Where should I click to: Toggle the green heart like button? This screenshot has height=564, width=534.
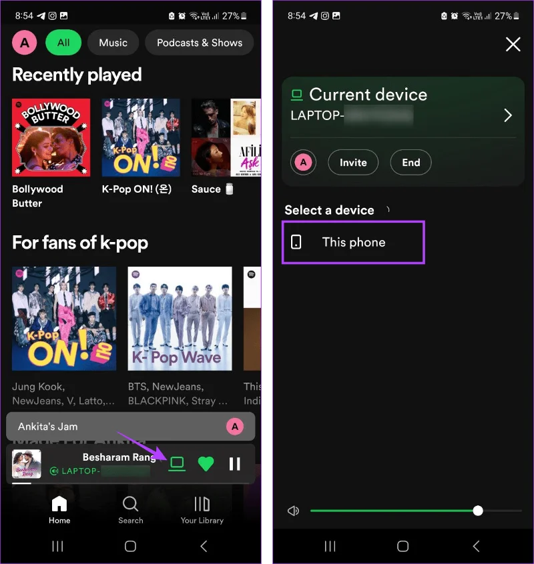coord(206,464)
